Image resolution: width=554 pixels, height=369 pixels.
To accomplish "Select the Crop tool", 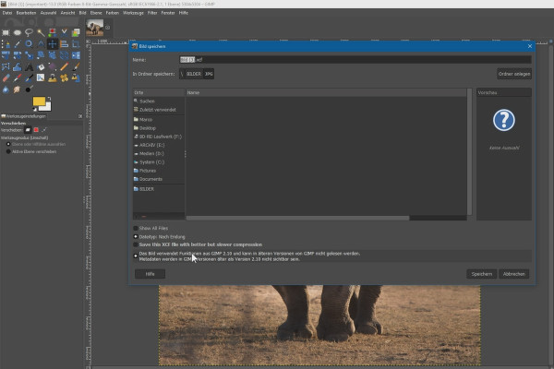I will click(x=76, y=44).
